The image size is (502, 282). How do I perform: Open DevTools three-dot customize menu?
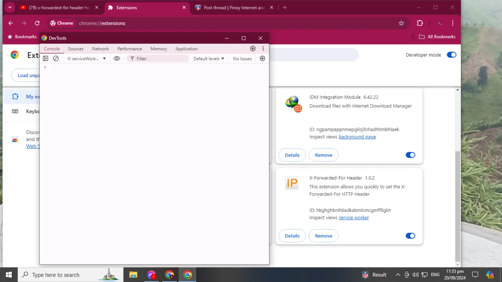pyautogui.click(x=263, y=49)
